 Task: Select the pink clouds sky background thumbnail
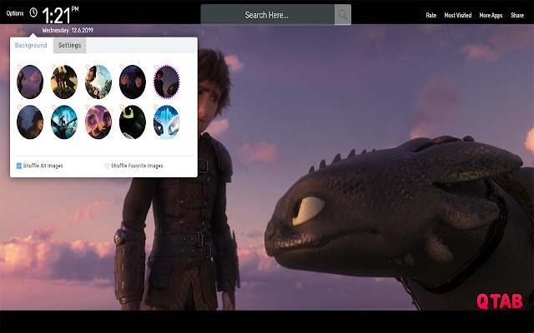[x=30, y=82]
